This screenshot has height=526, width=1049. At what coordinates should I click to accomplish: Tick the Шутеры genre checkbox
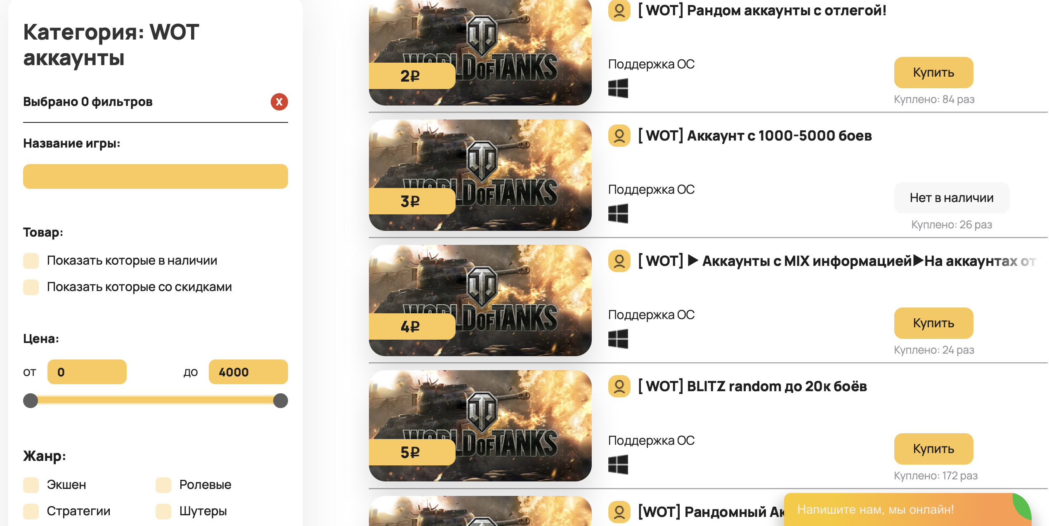(x=163, y=511)
